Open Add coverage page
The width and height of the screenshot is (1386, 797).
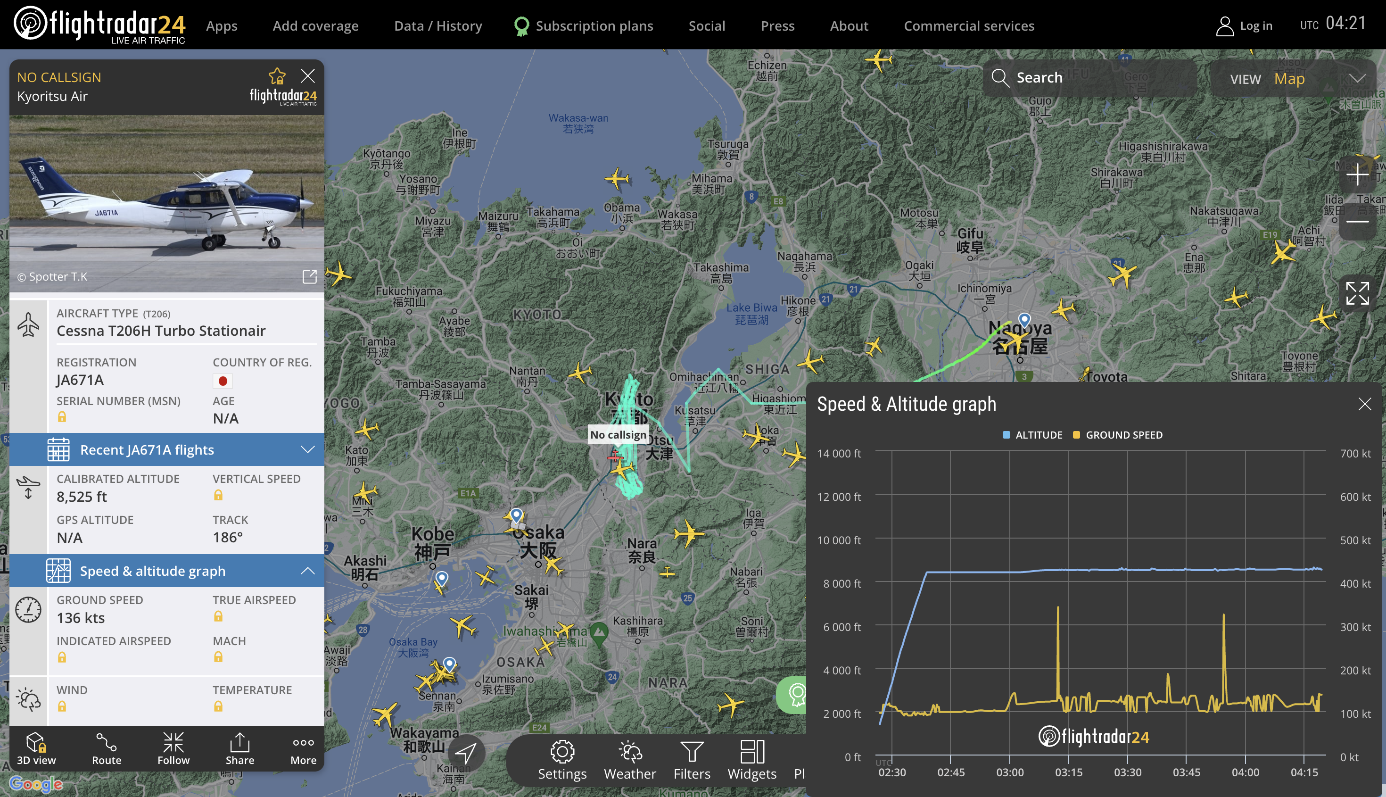point(316,26)
